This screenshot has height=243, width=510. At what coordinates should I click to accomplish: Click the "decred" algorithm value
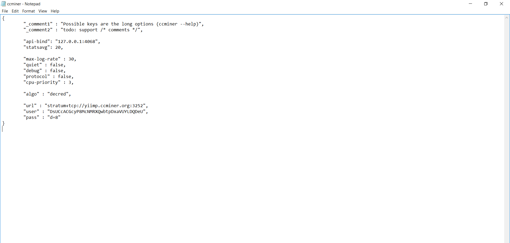58,94
